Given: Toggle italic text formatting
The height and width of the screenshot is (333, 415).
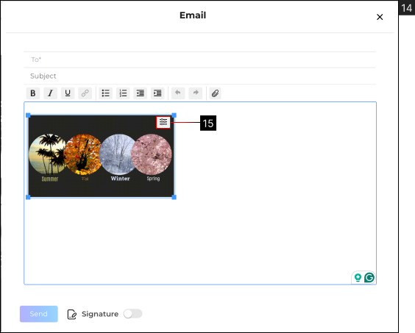Looking at the screenshot, I should tap(50, 93).
